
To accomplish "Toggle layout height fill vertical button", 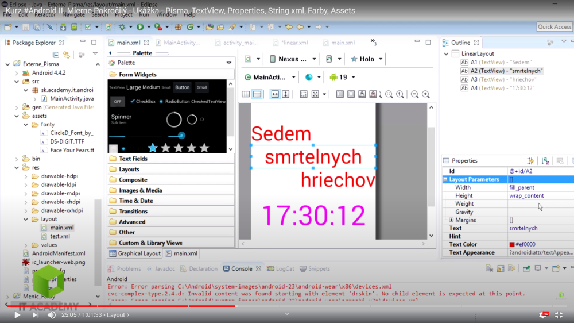I will coord(285,94).
